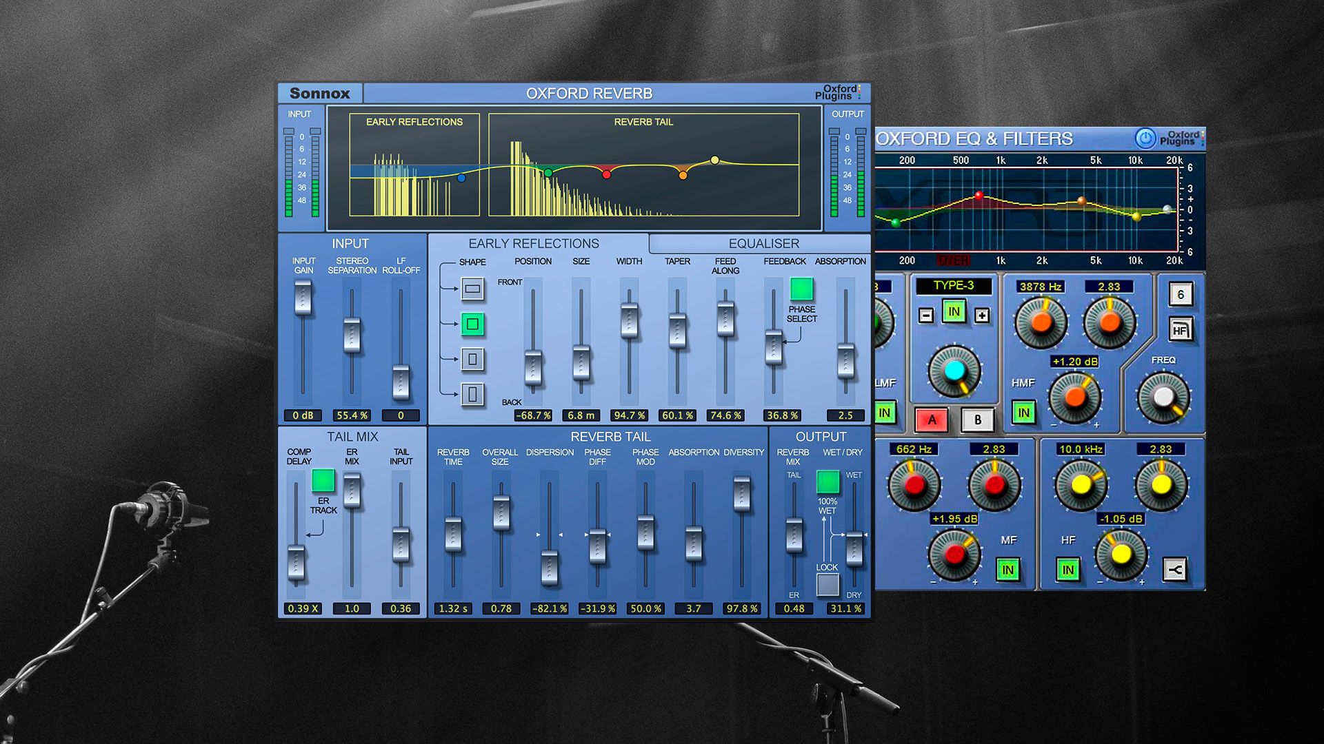Click the minus EQ type stepper button
This screenshot has width=1324, height=744.
point(926,316)
